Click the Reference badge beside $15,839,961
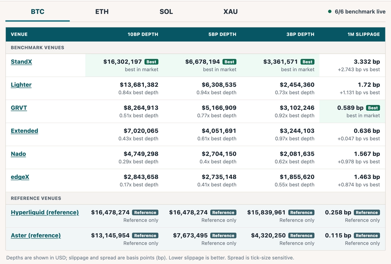The height and width of the screenshot is (264, 391). click(x=301, y=212)
